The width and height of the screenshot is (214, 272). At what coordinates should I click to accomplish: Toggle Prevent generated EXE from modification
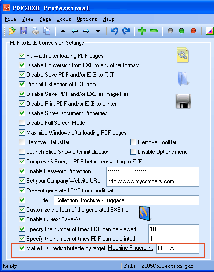pos(22,190)
